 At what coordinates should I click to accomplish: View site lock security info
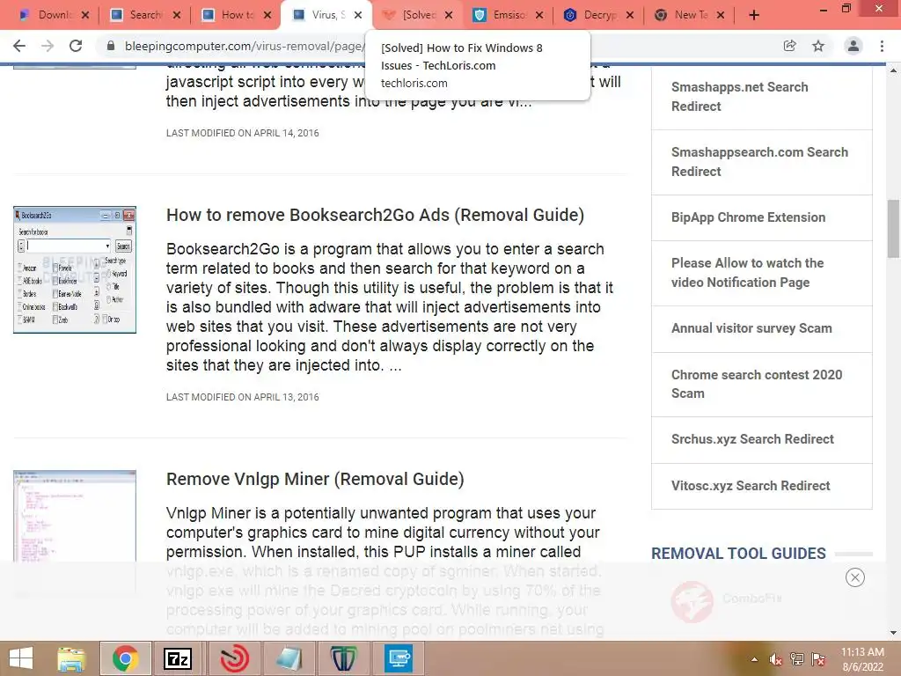[x=111, y=46]
